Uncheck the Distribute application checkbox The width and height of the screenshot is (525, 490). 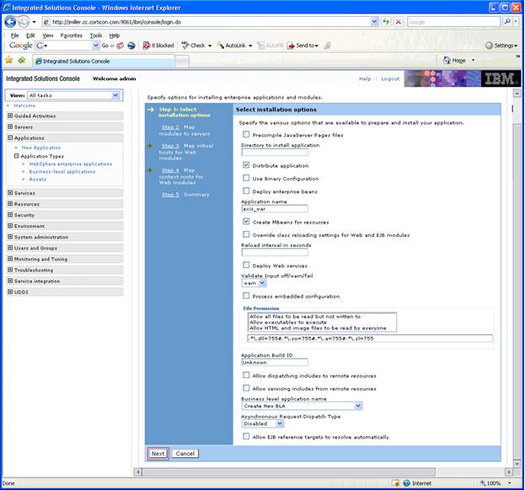[x=246, y=165]
